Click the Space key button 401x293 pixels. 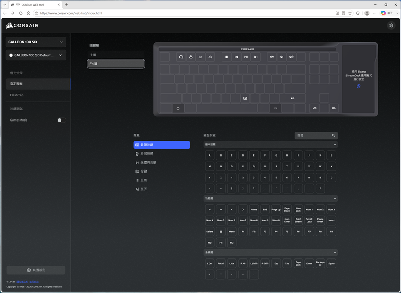(331, 264)
